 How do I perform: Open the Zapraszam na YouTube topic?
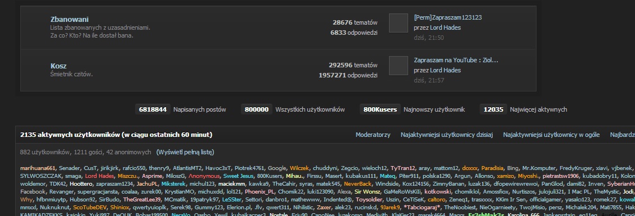pyautogui.click(x=455, y=60)
